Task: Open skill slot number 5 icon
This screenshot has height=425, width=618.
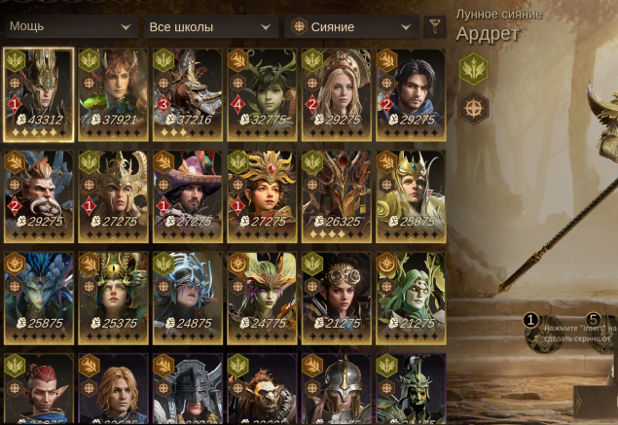Action: point(602,333)
